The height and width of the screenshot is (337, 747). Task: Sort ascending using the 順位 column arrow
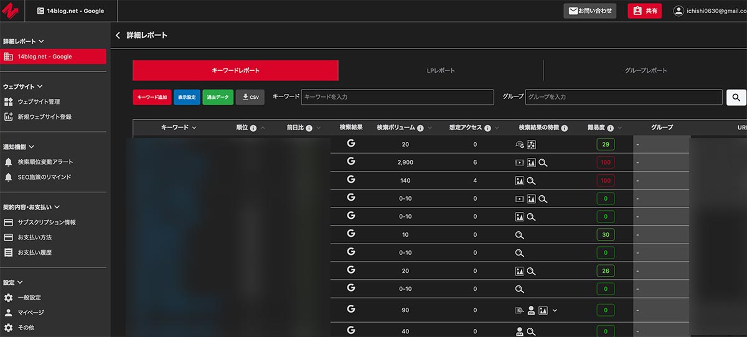pos(262,128)
